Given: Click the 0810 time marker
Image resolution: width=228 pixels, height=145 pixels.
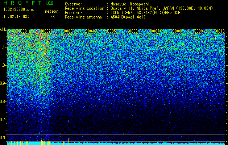Looking at the screenshot, I should point(220,31).
